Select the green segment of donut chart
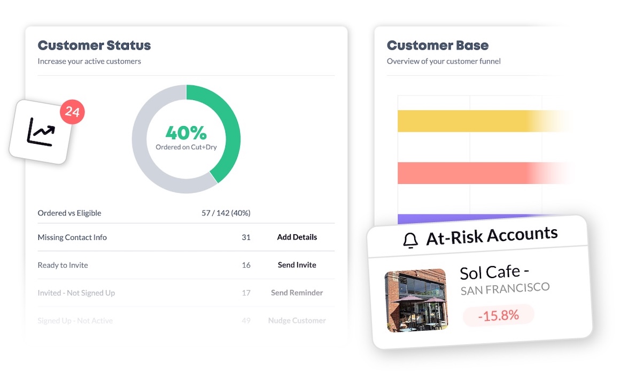Viewport: 620px width, 372px height. click(227, 124)
